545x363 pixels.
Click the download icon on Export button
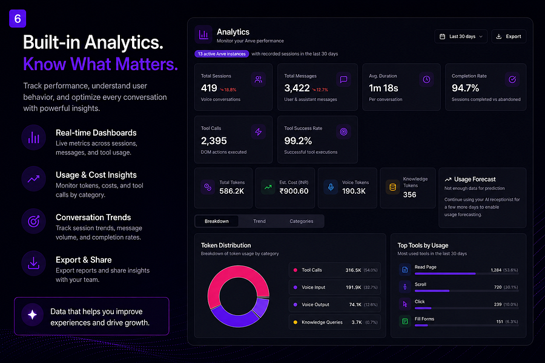tap(499, 36)
